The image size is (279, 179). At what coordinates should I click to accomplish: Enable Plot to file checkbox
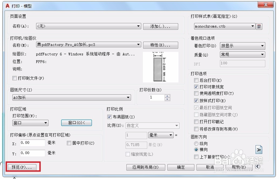[x=15, y=78]
